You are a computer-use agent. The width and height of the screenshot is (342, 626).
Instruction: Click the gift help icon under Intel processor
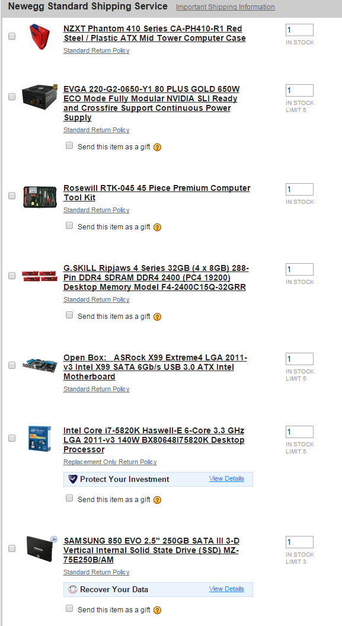[x=157, y=500]
